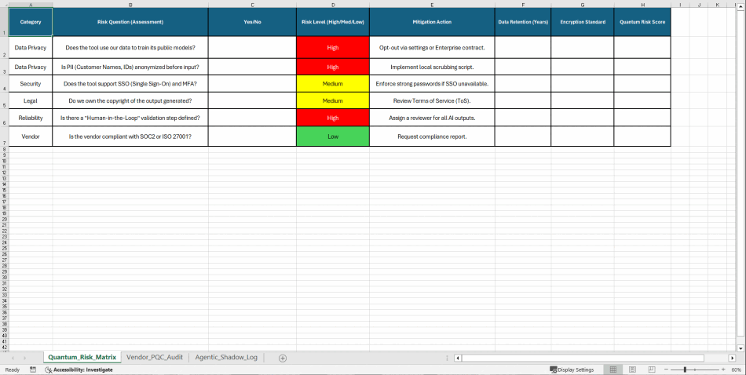The width and height of the screenshot is (746, 375).
Task: Switch to Normal view layout
Action: click(x=613, y=370)
